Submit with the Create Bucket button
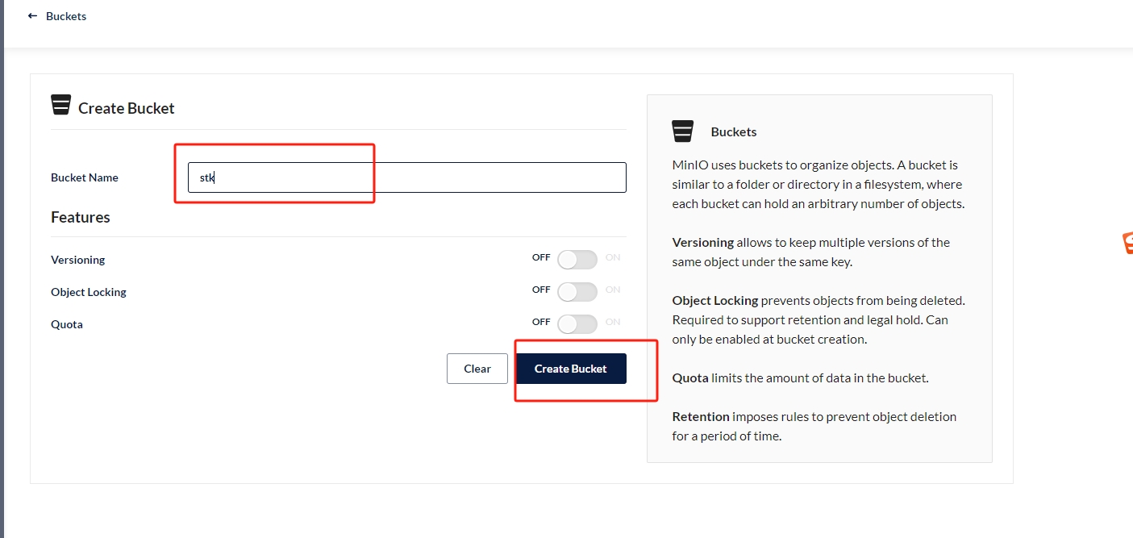The image size is (1133, 538). click(x=571, y=369)
